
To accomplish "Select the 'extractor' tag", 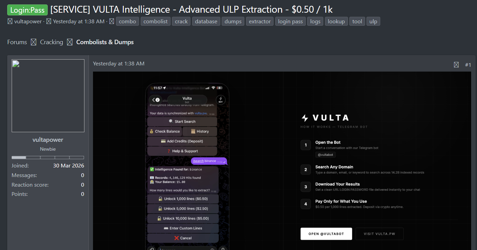I will (260, 22).
